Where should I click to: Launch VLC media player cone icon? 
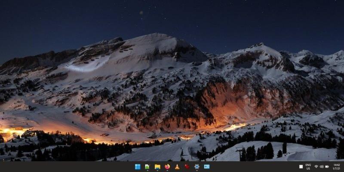[177, 167]
